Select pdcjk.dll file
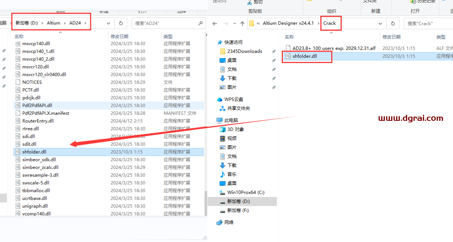The height and width of the screenshot is (242, 453). click(31, 98)
